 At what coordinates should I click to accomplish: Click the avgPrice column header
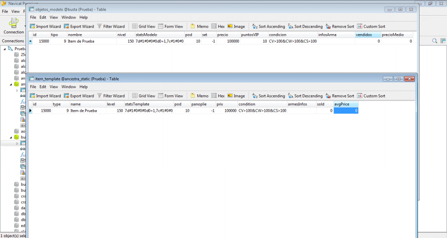coord(346,104)
